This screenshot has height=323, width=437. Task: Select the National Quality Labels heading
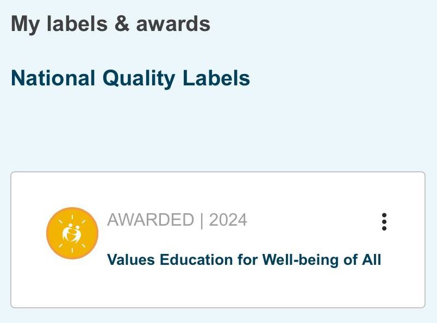[130, 78]
